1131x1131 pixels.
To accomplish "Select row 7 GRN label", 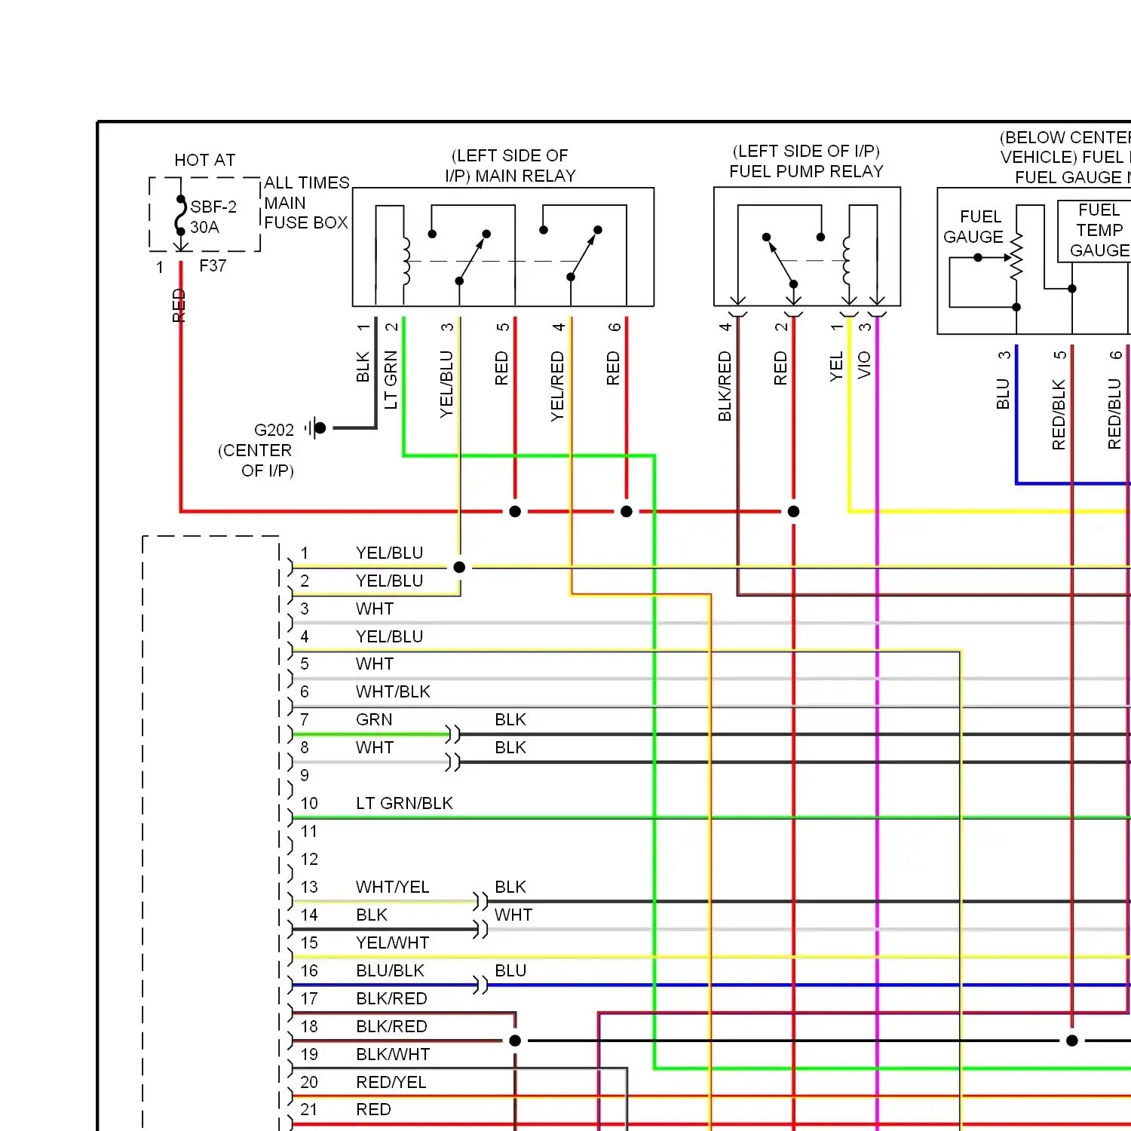I will pos(374,719).
